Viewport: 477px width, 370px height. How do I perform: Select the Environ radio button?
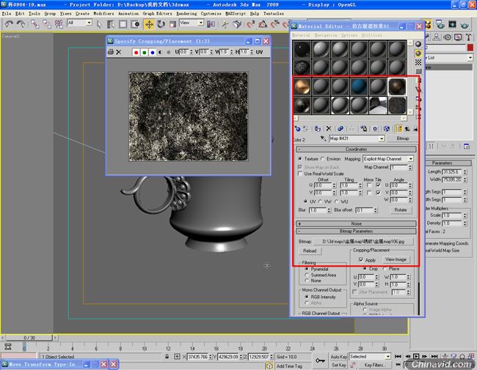click(x=322, y=159)
